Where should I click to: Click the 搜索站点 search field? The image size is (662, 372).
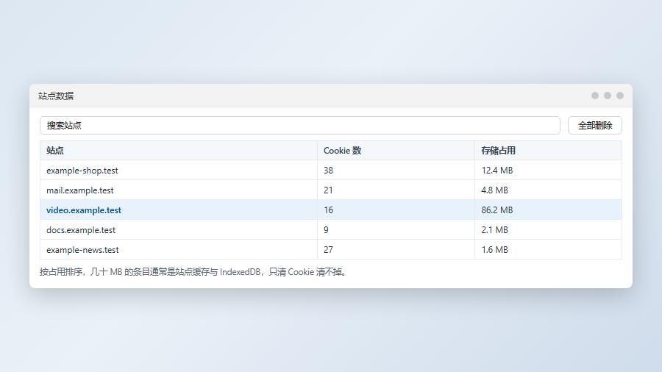click(300, 125)
